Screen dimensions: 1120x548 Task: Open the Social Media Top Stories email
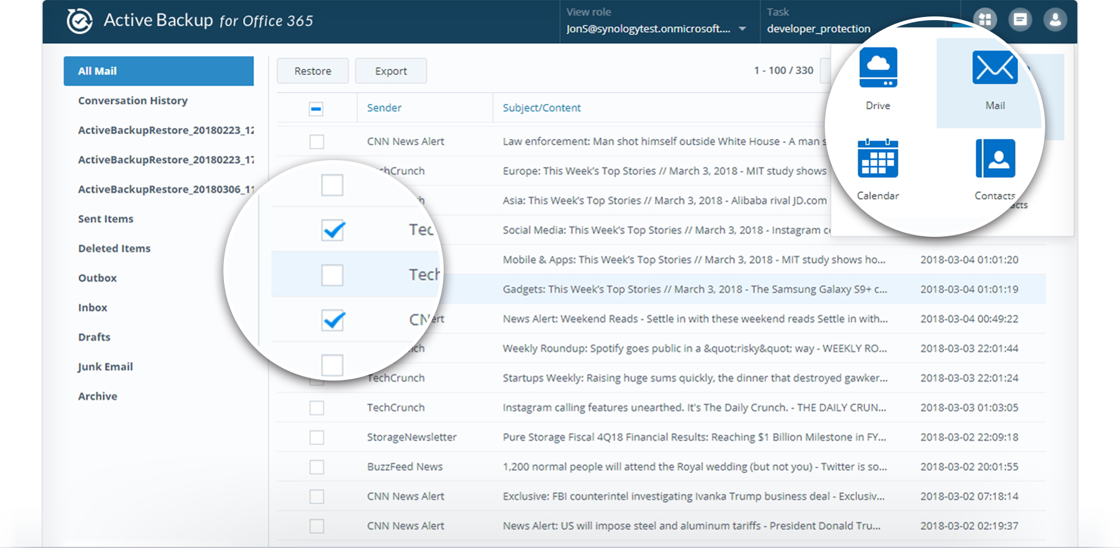pos(667,230)
